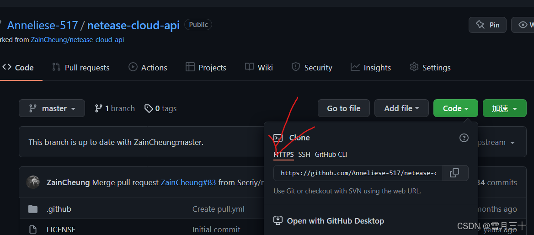Image resolution: width=534 pixels, height=235 pixels.
Task: Open the Pull requests tab
Action: 81,67
